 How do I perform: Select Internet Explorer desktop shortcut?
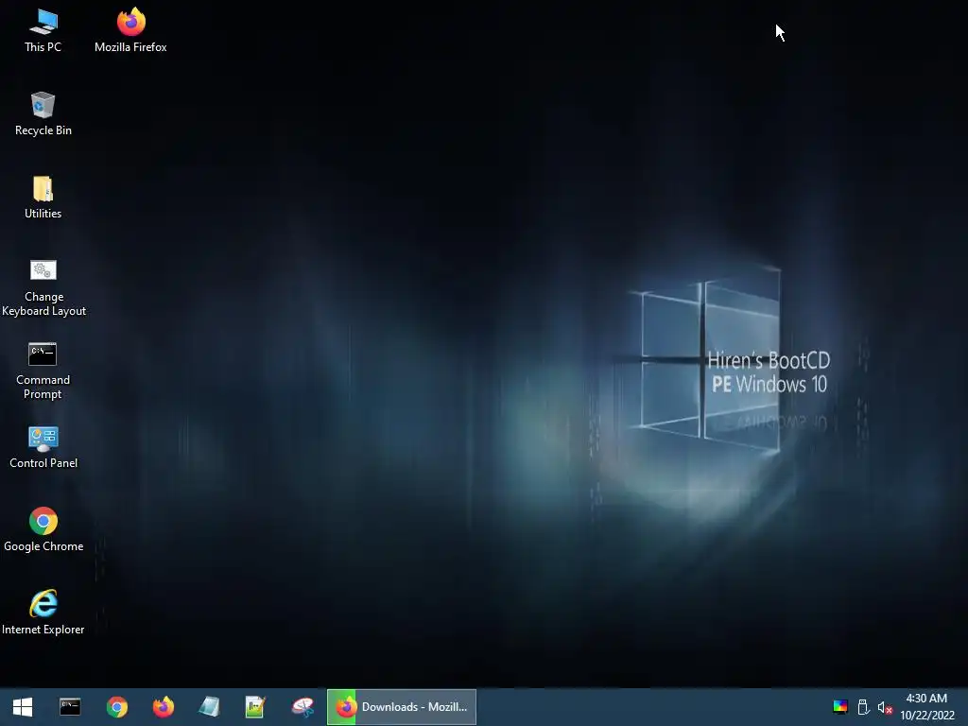pos(43,613)
